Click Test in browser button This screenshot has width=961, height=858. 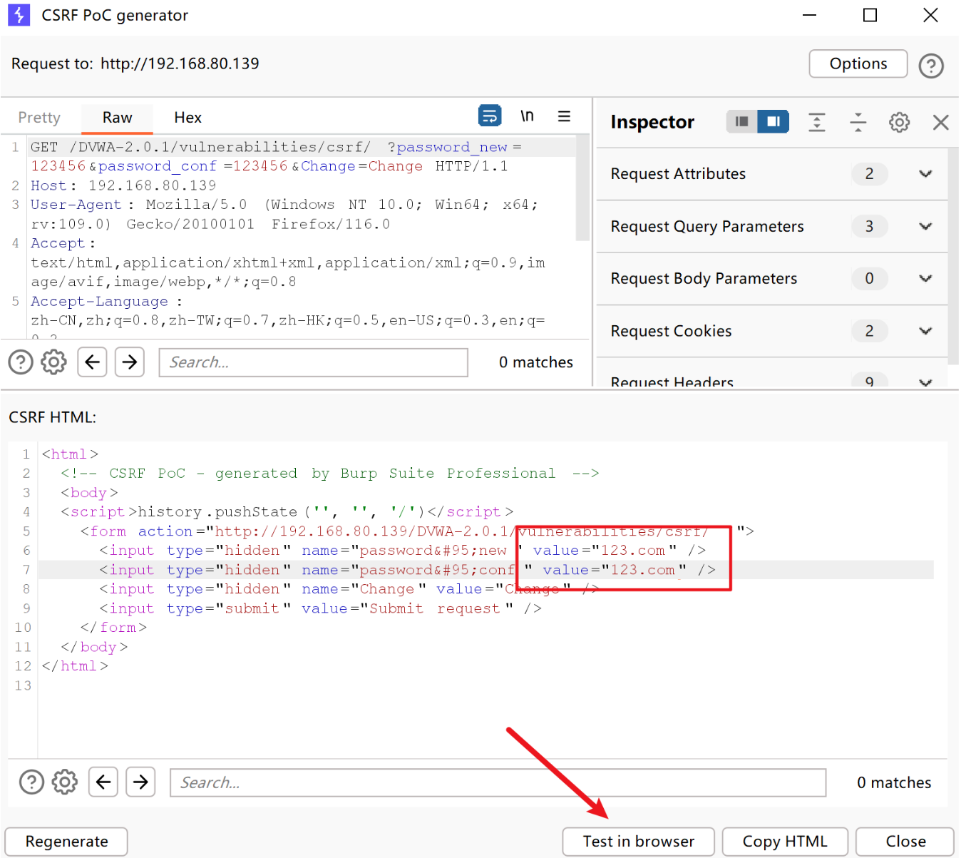[x=639, y=842]
